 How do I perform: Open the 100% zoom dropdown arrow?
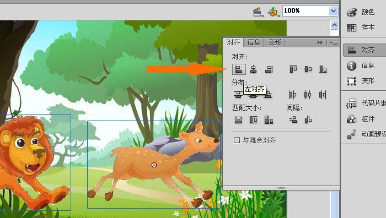point(333,11)
